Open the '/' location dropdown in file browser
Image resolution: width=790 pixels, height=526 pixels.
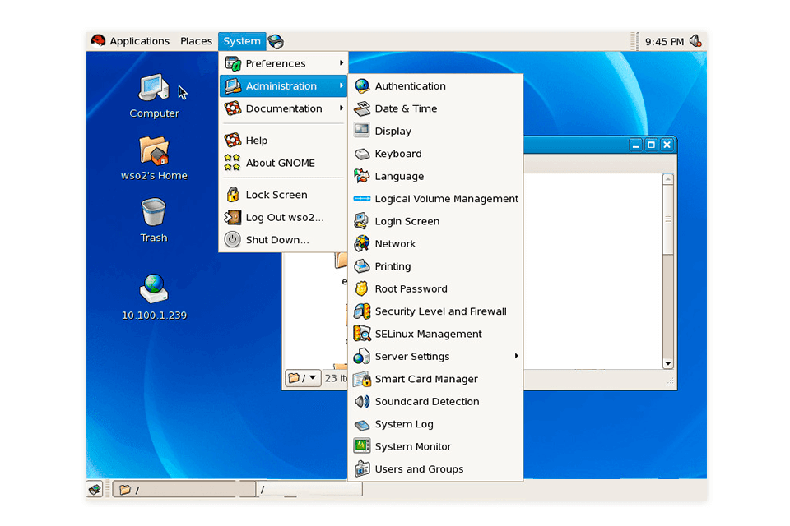coord(303,377)
